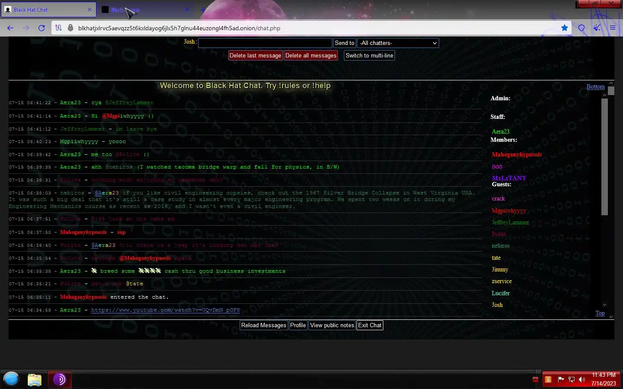Select guest zservice in user list
Viewport: 623px width, 389px height.
pos(502,281)
